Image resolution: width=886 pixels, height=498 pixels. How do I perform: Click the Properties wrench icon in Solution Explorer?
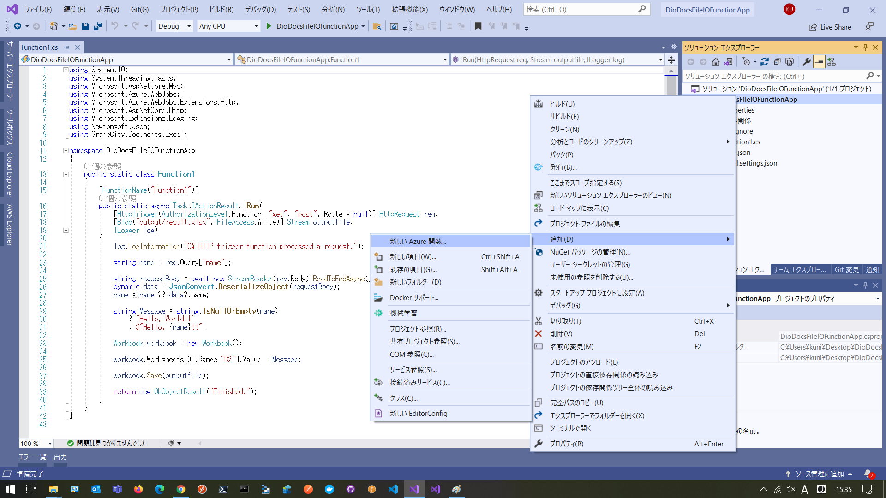[x=807, y=62]
